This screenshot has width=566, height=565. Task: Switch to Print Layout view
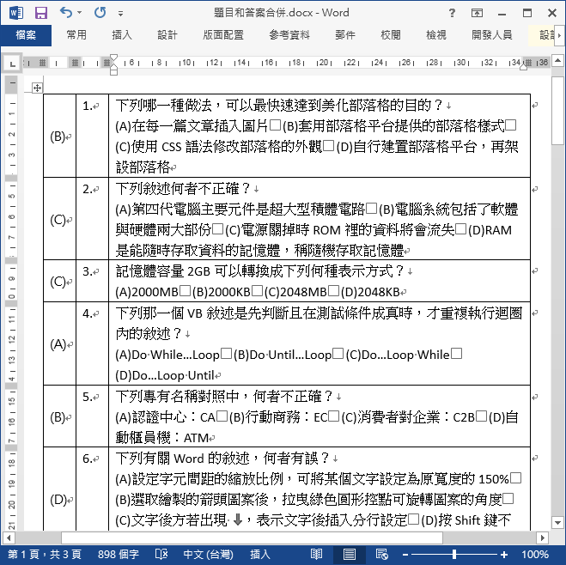click(x=349, y=554)
